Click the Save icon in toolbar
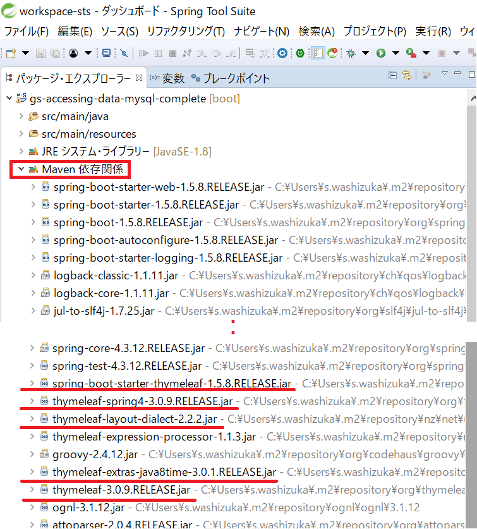This screenshot has width=477, height=529. [41, 53]
